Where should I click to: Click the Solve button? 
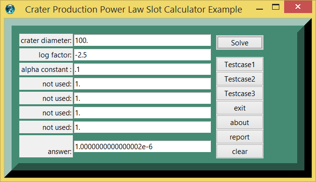coord(240,42)
